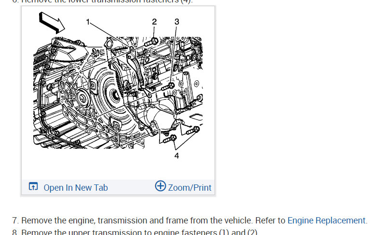
Task: Click callout number 4 below the fasteners
Action: coord(176,156)
